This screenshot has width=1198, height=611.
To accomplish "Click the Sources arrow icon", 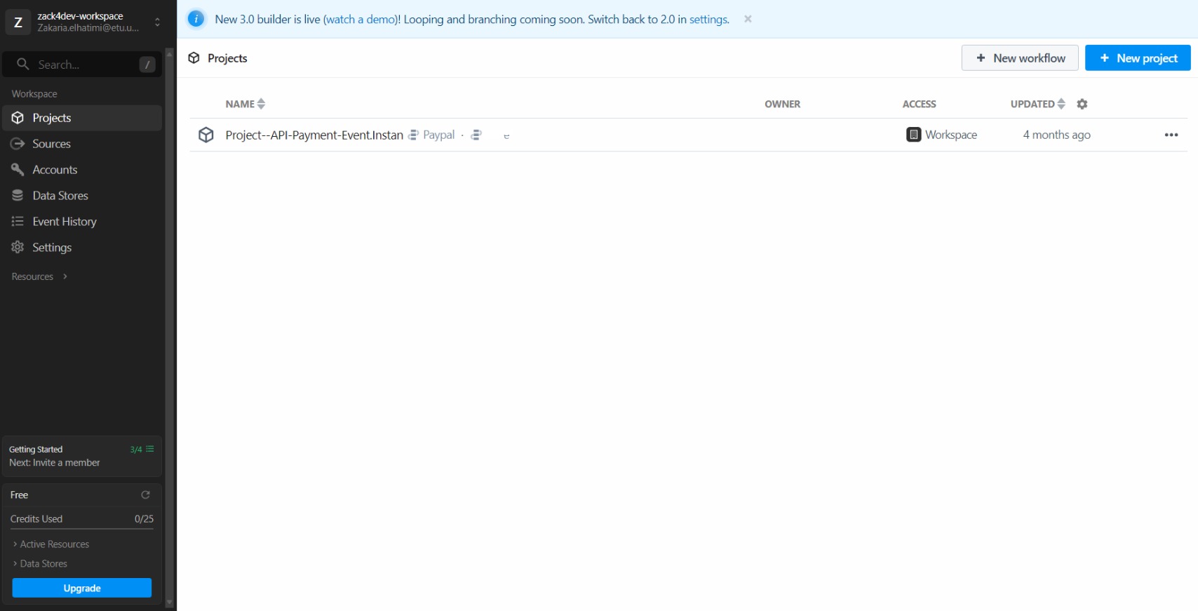I will [18, 144].
